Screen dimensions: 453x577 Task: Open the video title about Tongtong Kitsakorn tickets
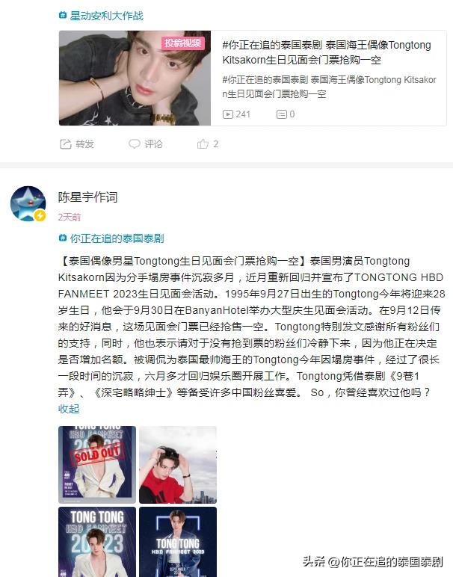click(x=327, y=52)
